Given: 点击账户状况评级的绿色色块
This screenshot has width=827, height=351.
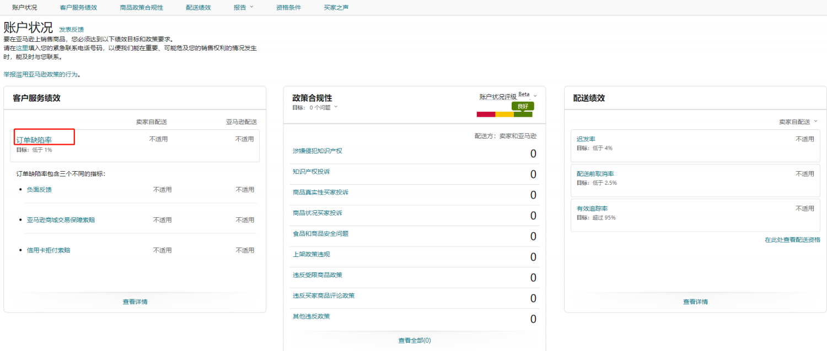Looking at the screenshot, I should coord(523,114).
